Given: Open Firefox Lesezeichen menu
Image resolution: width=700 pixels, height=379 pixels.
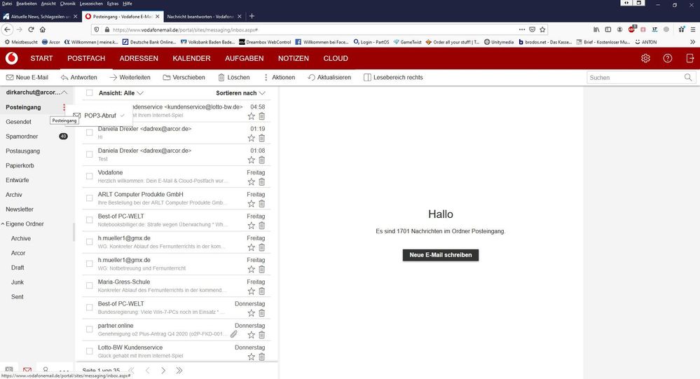Looking at the screenshot, I should [x=91, y=4].
